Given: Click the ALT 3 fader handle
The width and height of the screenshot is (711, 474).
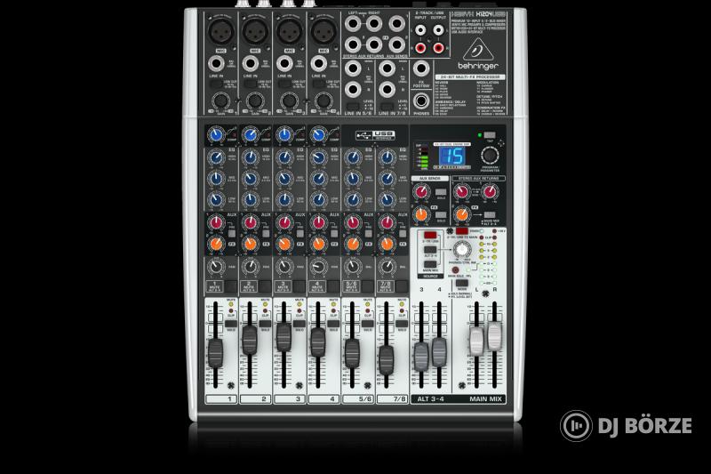Looking at the screenshot, I should point(421,357).
